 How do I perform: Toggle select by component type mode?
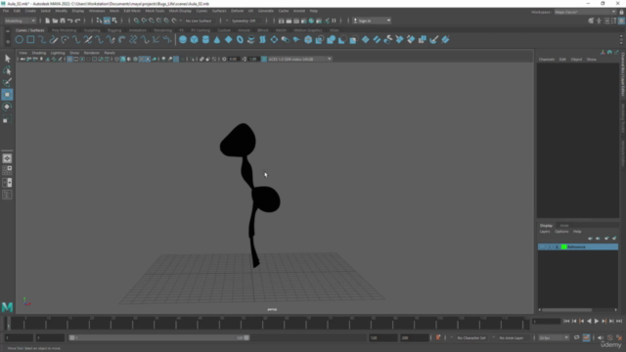pyautogui.click(x=114, y=21)
